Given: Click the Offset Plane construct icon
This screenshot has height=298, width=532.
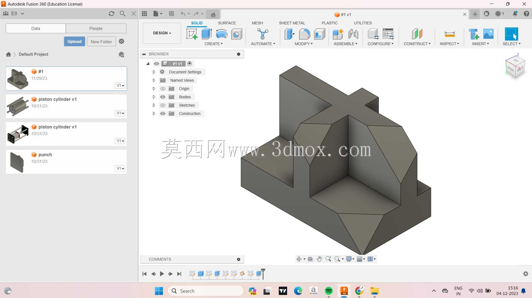Looking at the screenshot, I should coord(417,34).
